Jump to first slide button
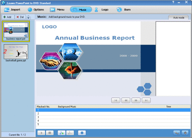Screen dimensions: 192x138 click(x=116, y=100)
